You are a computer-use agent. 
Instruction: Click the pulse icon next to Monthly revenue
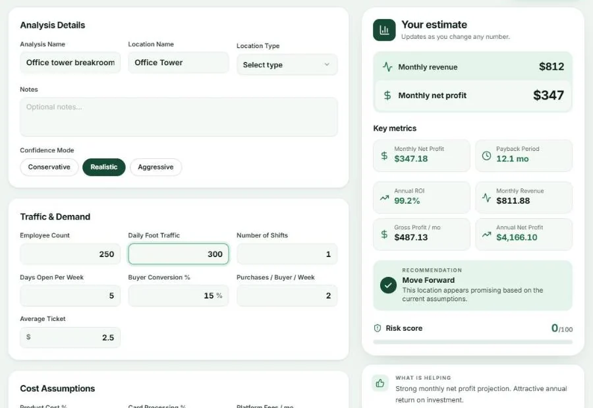tap(387, 67)
